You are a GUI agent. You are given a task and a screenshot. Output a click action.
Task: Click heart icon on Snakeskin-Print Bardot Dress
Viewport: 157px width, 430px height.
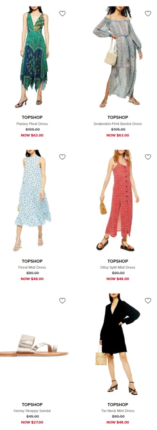pyautogui.click(x=148, y=13)
